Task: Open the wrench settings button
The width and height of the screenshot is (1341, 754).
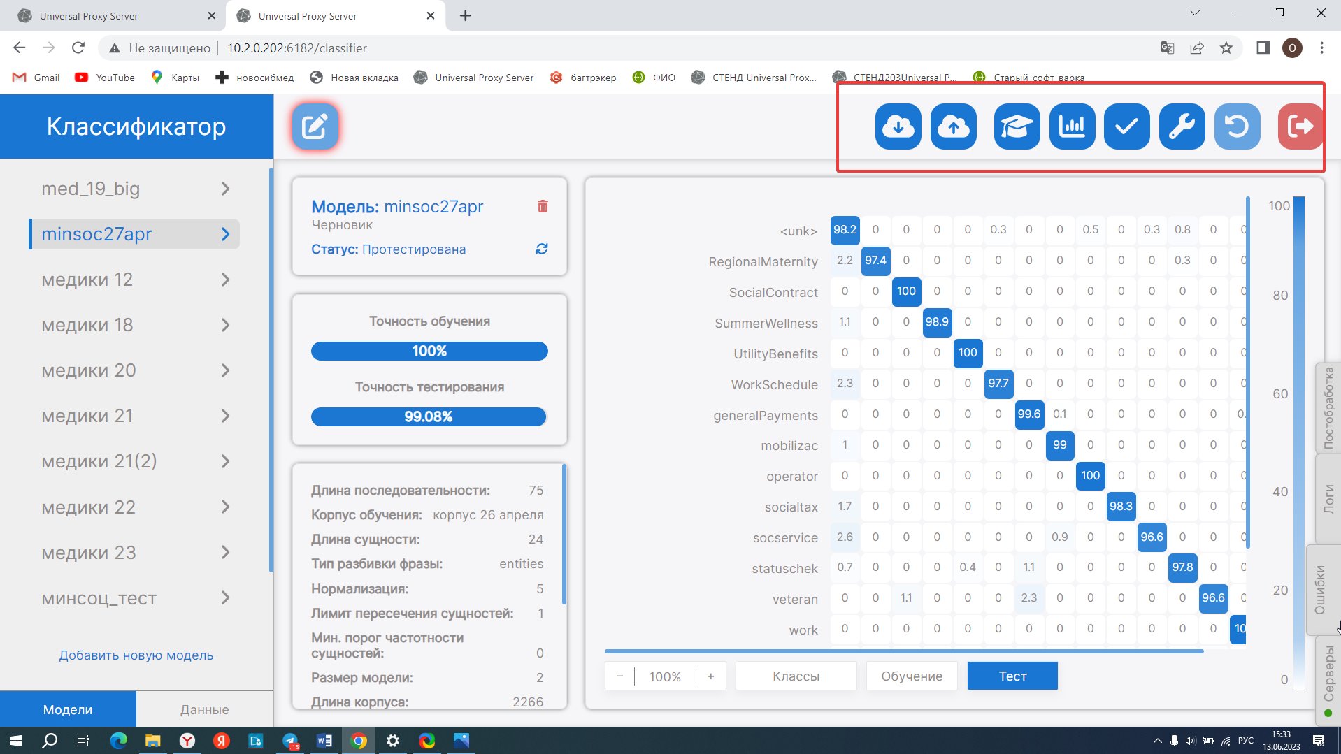Action: coord(1182,126)
